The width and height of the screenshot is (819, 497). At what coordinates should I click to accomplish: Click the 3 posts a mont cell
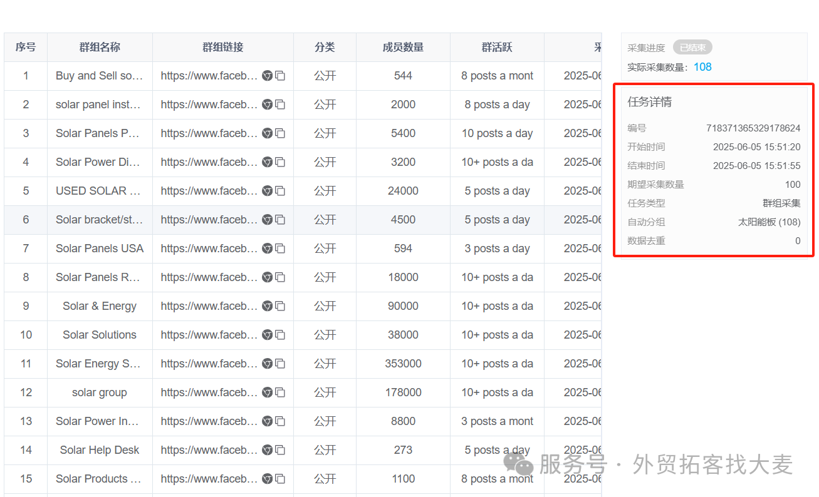(498, 421)
